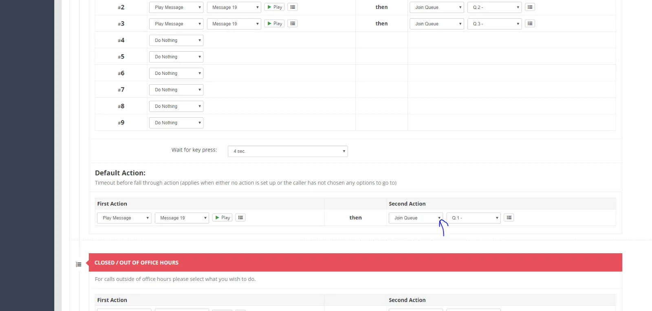Play Message 19 in row #3

click(275, 24)
